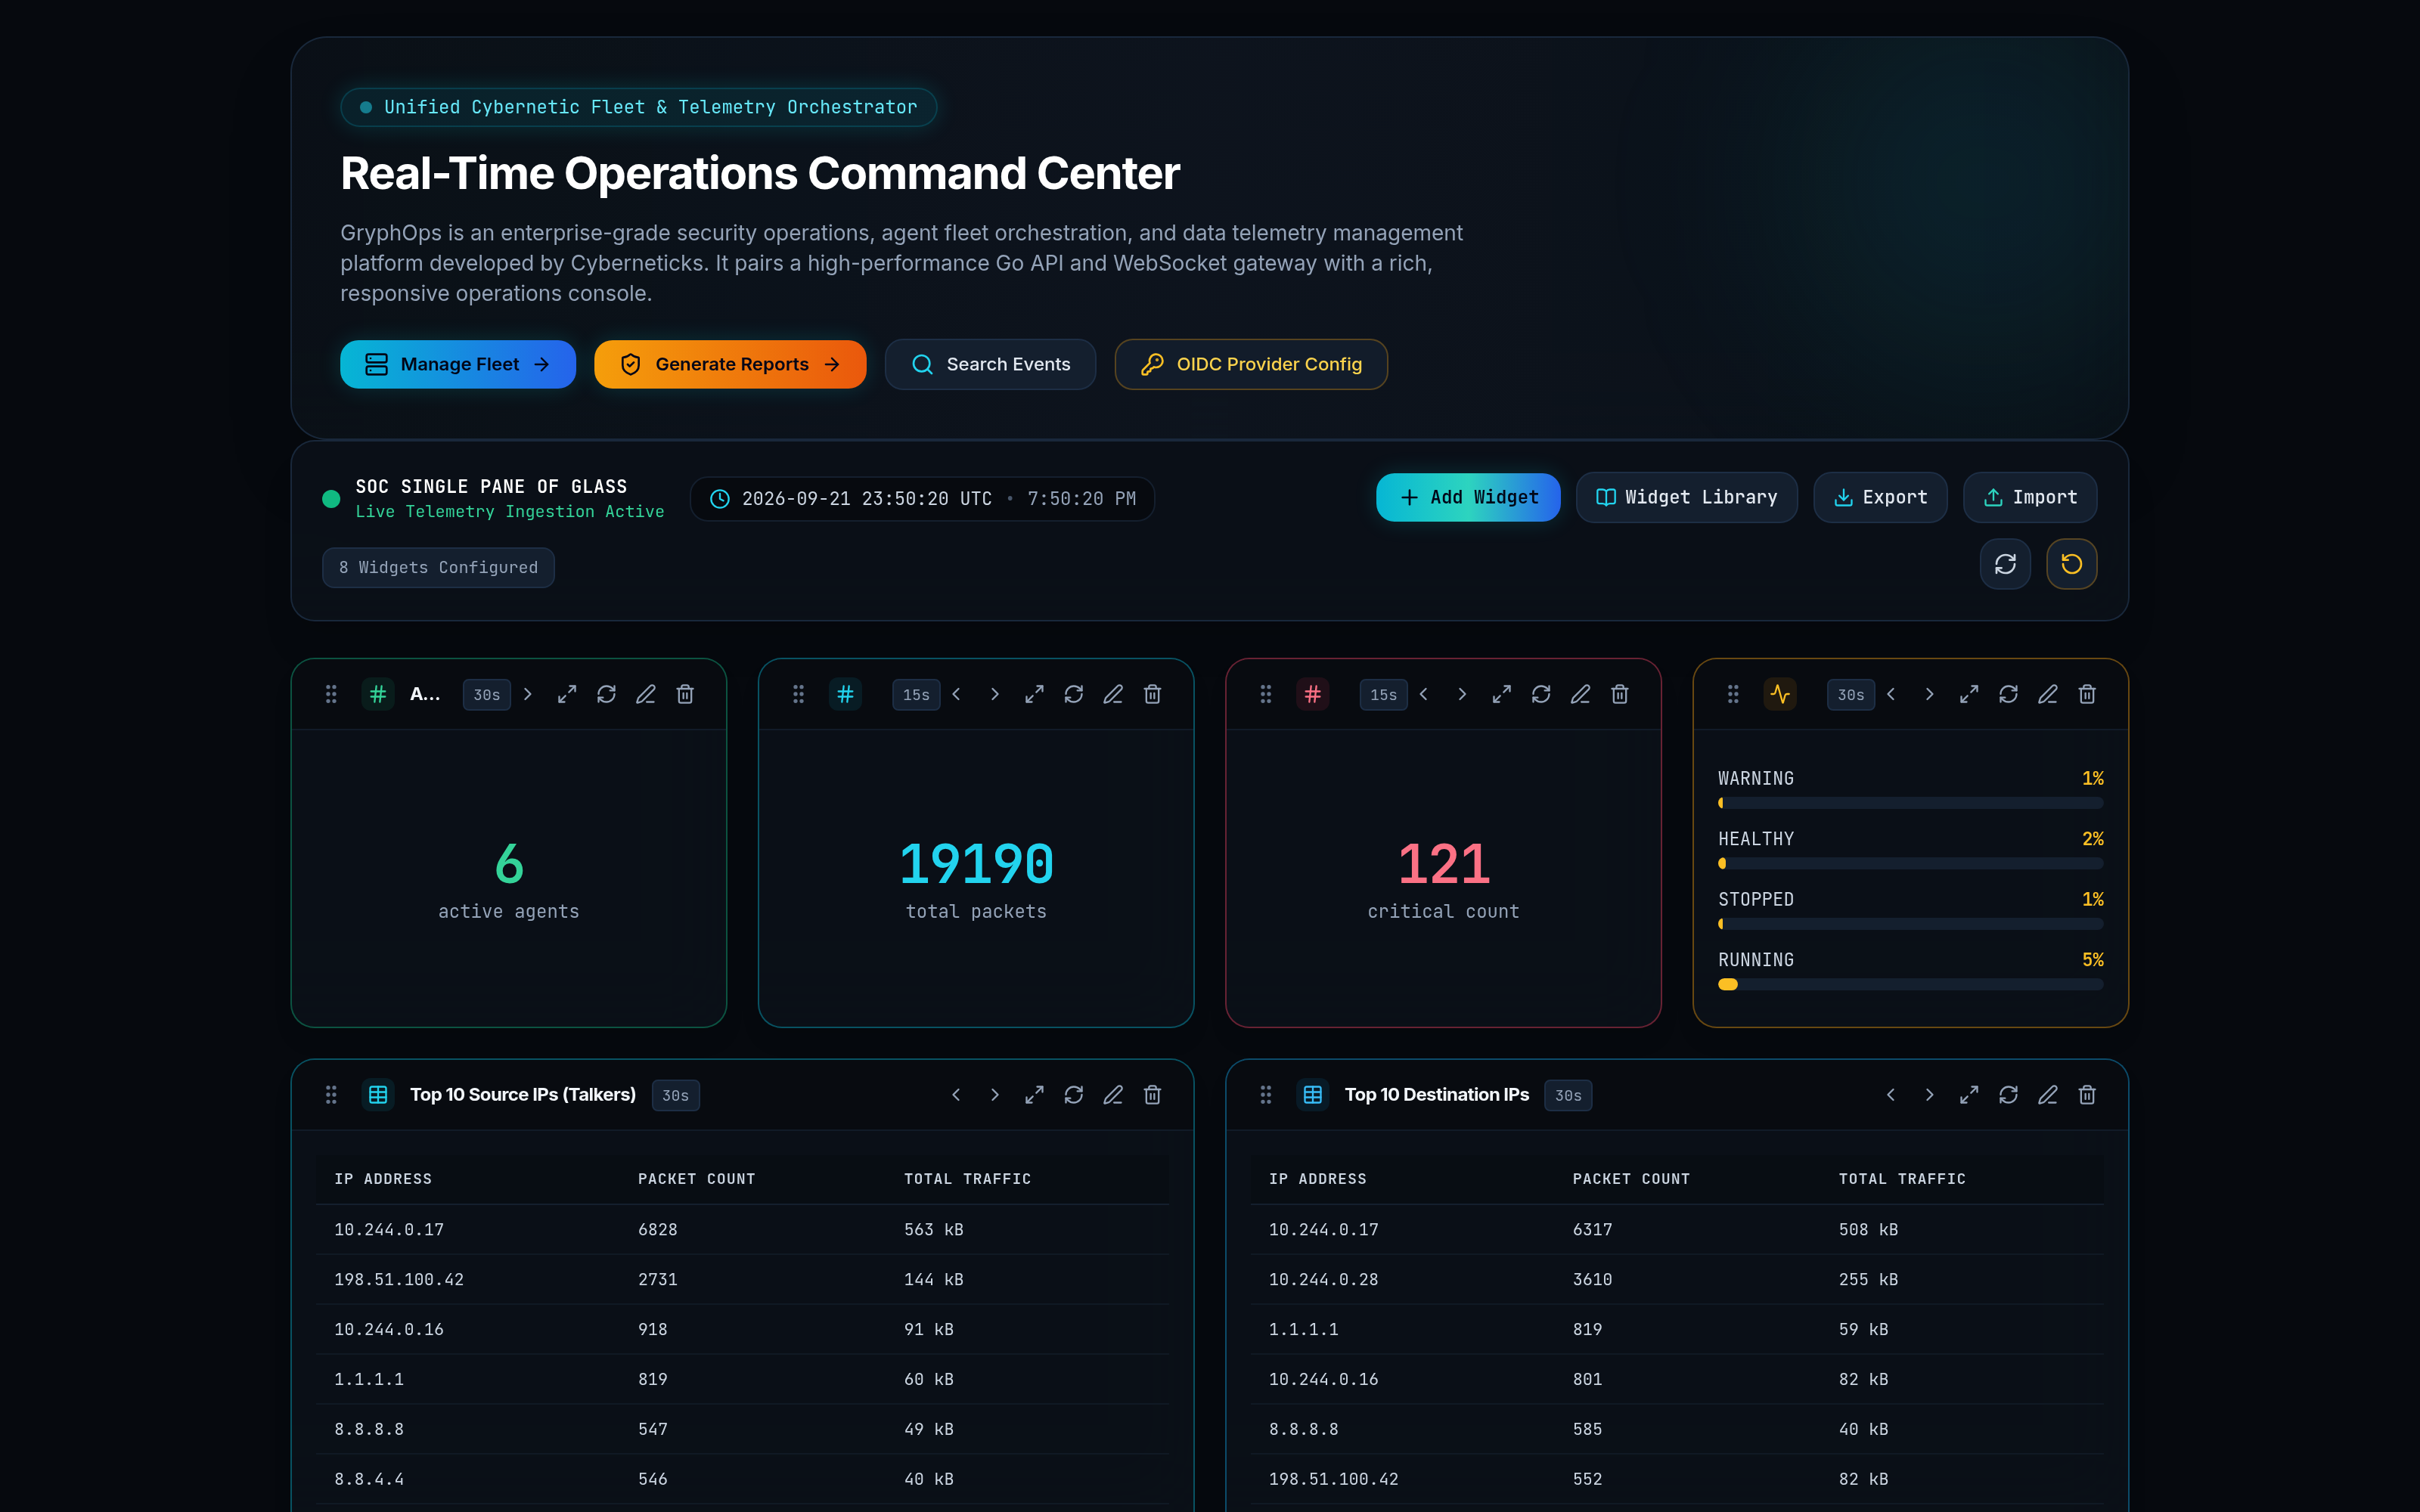Screen dimensions: 2420x1512
Task: Click drag handle of Top 10 Source IPs
Action: point(331,1095)
